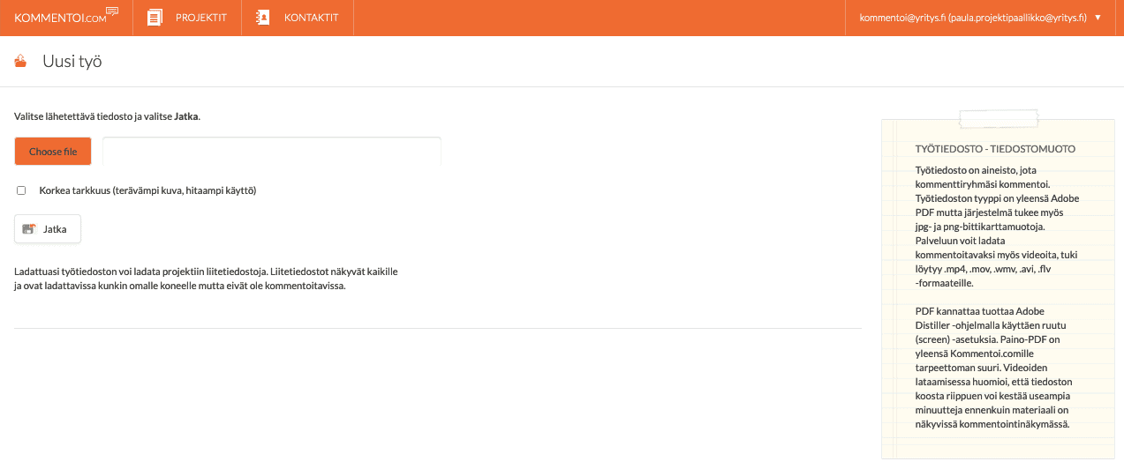Screen dimensions: 1124x469
Task: Click the Uusi työ page heading
Action: click(x=72, y=62)
